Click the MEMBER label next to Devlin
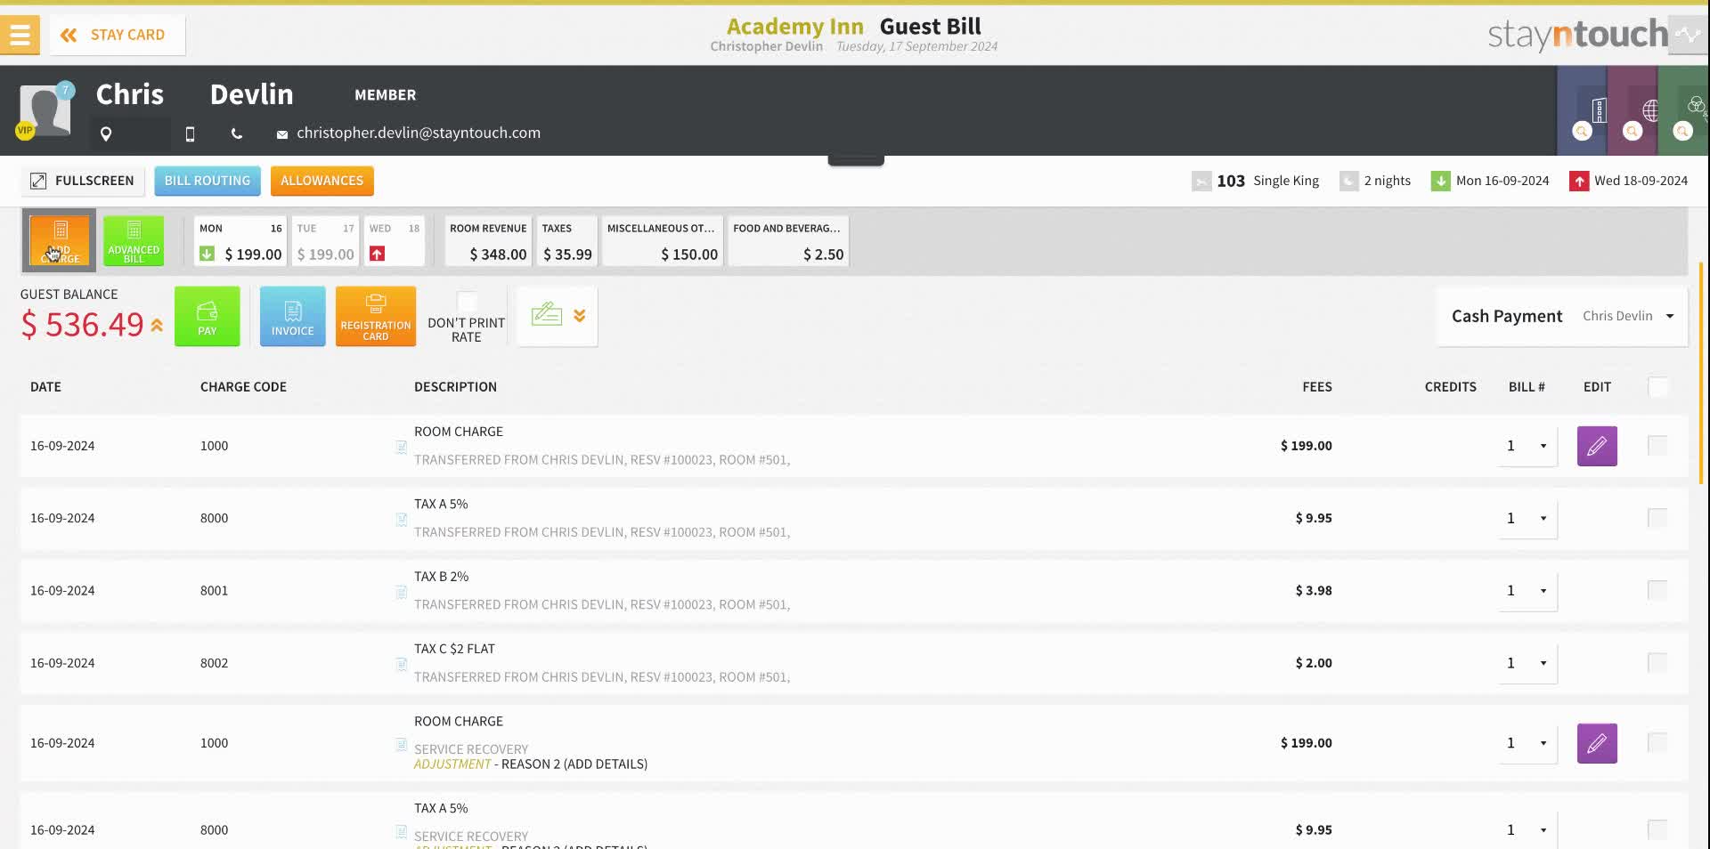 386,95
